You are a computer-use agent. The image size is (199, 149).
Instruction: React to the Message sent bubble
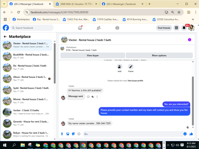[88, 97]
